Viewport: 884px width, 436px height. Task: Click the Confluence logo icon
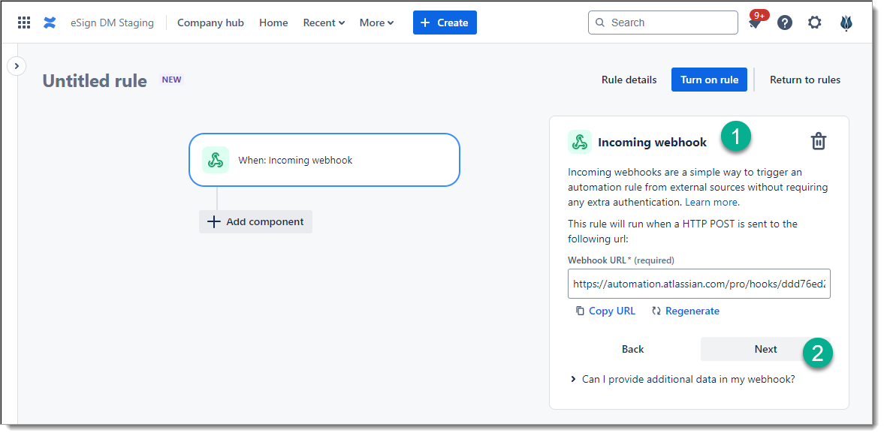pos(50,23)
